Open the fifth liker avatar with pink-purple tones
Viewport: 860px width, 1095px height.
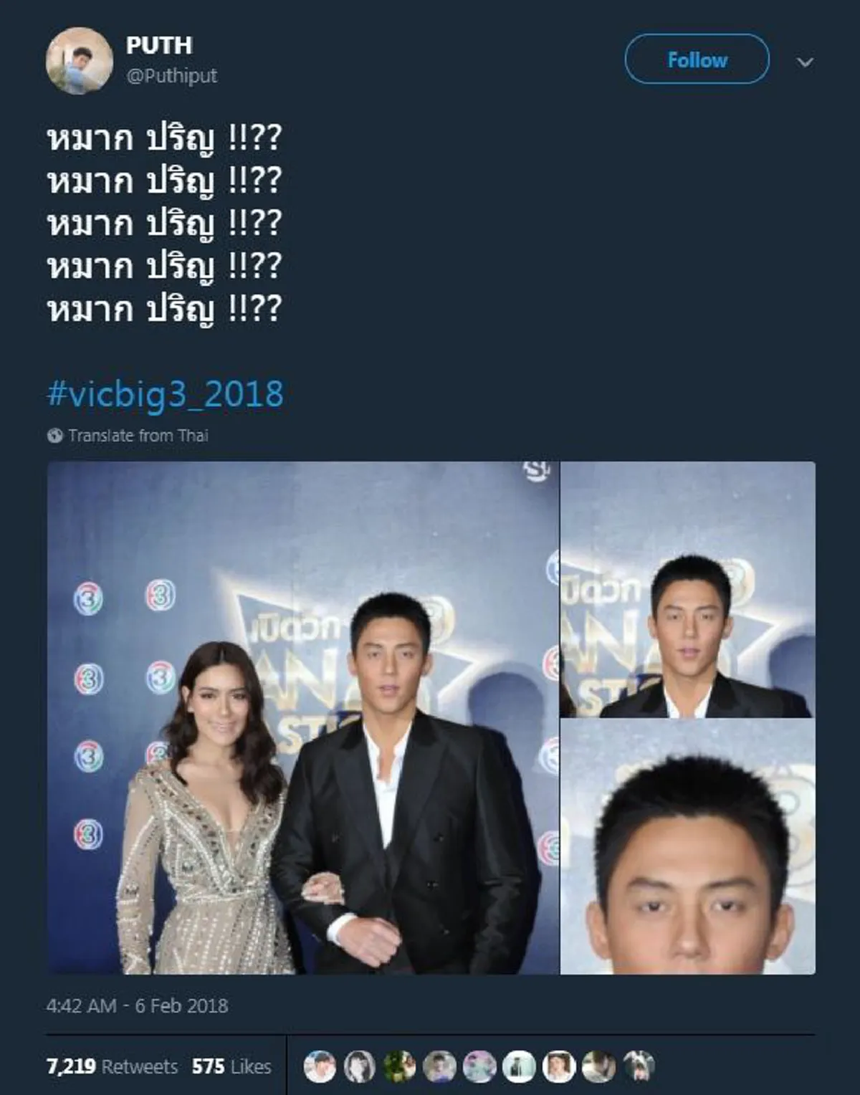479,1067
